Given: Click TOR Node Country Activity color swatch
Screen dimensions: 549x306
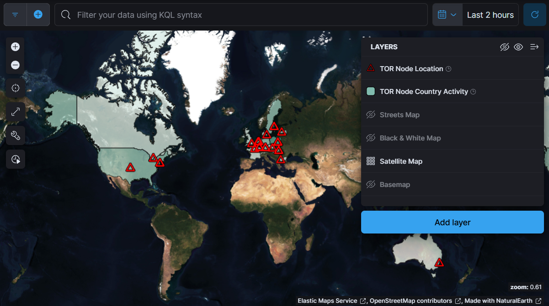Looking at the screenshot, I should coord(371,92).
